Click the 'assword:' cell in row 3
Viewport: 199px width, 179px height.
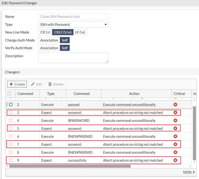(x=75, y=112)
